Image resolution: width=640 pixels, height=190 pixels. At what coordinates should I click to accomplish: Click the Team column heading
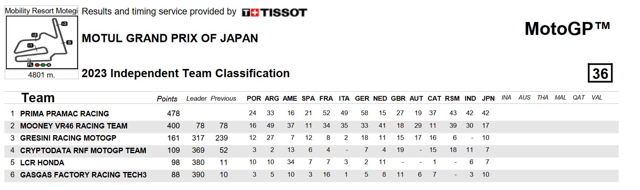pos(38,98)
